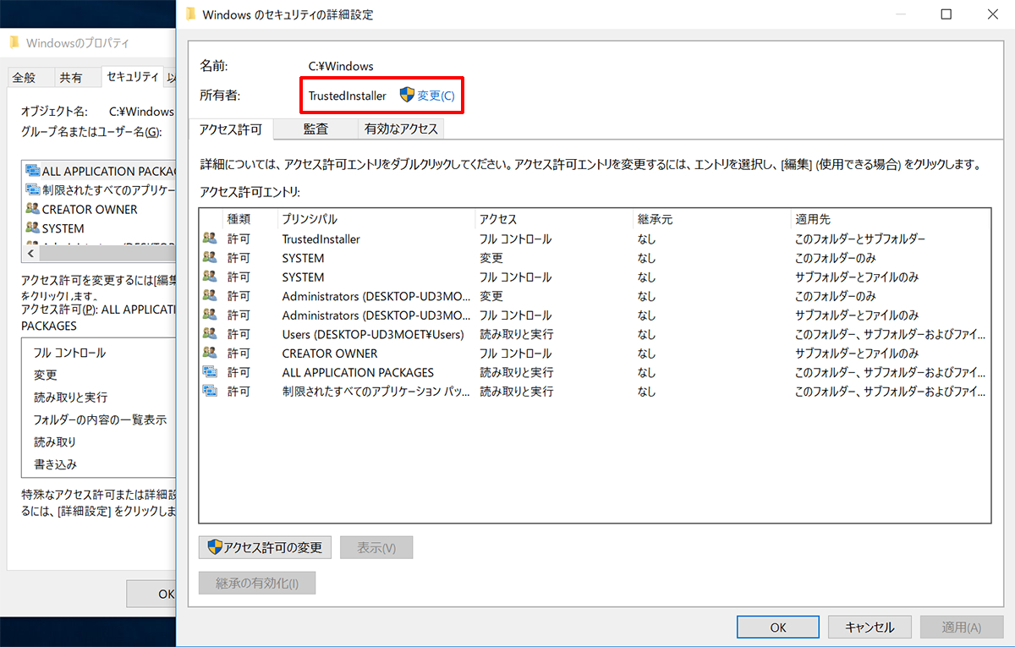Sort entries by the 適用先 column header
Screen dimensions: 1015x647
[x=890, y=219]
